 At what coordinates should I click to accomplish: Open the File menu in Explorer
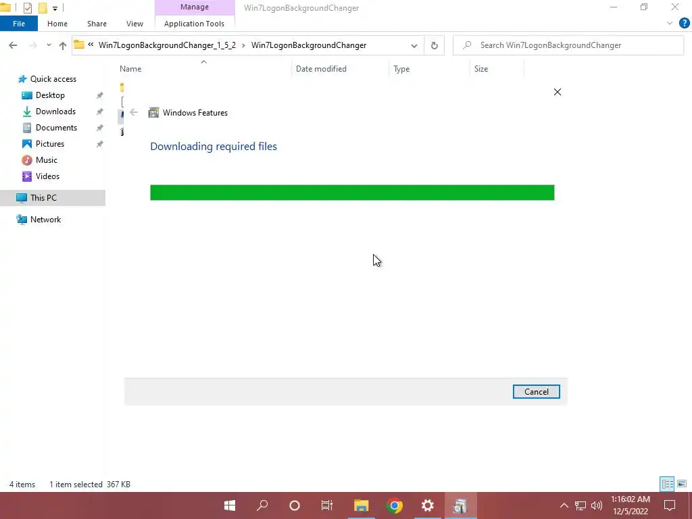(x=19, y=24)
